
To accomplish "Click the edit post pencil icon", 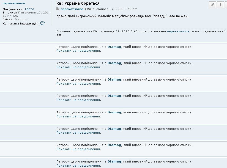I will pyautogui.click(x=212, y=5).
